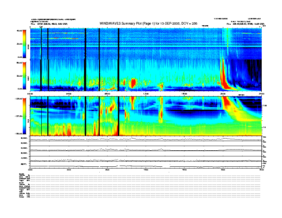Image resolution: width=282 pixels, height=218 pixels.
Task: Click the -125.00 color scale label
Action: point(19,99)
